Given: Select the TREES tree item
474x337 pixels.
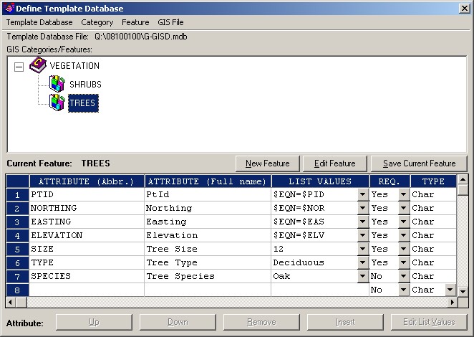Looking at the screenshot, I should pyautogui.click(x=83, y=103).
